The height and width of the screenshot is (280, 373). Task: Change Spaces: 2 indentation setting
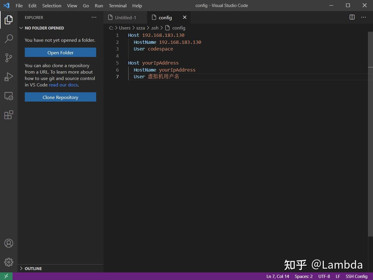point(303,276)
